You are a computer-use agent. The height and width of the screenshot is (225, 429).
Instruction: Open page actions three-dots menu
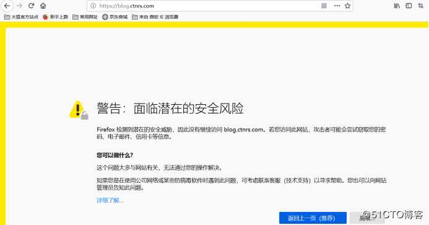point(337,6)
